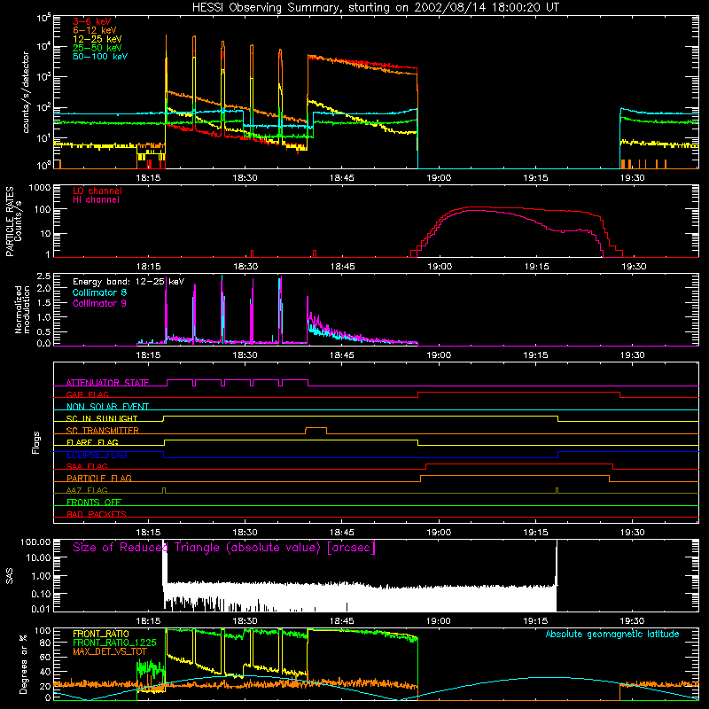Viewport: 709px width, 709px height.
Task: Click the FLARE_FLAG label
Action: pos(92,442)
